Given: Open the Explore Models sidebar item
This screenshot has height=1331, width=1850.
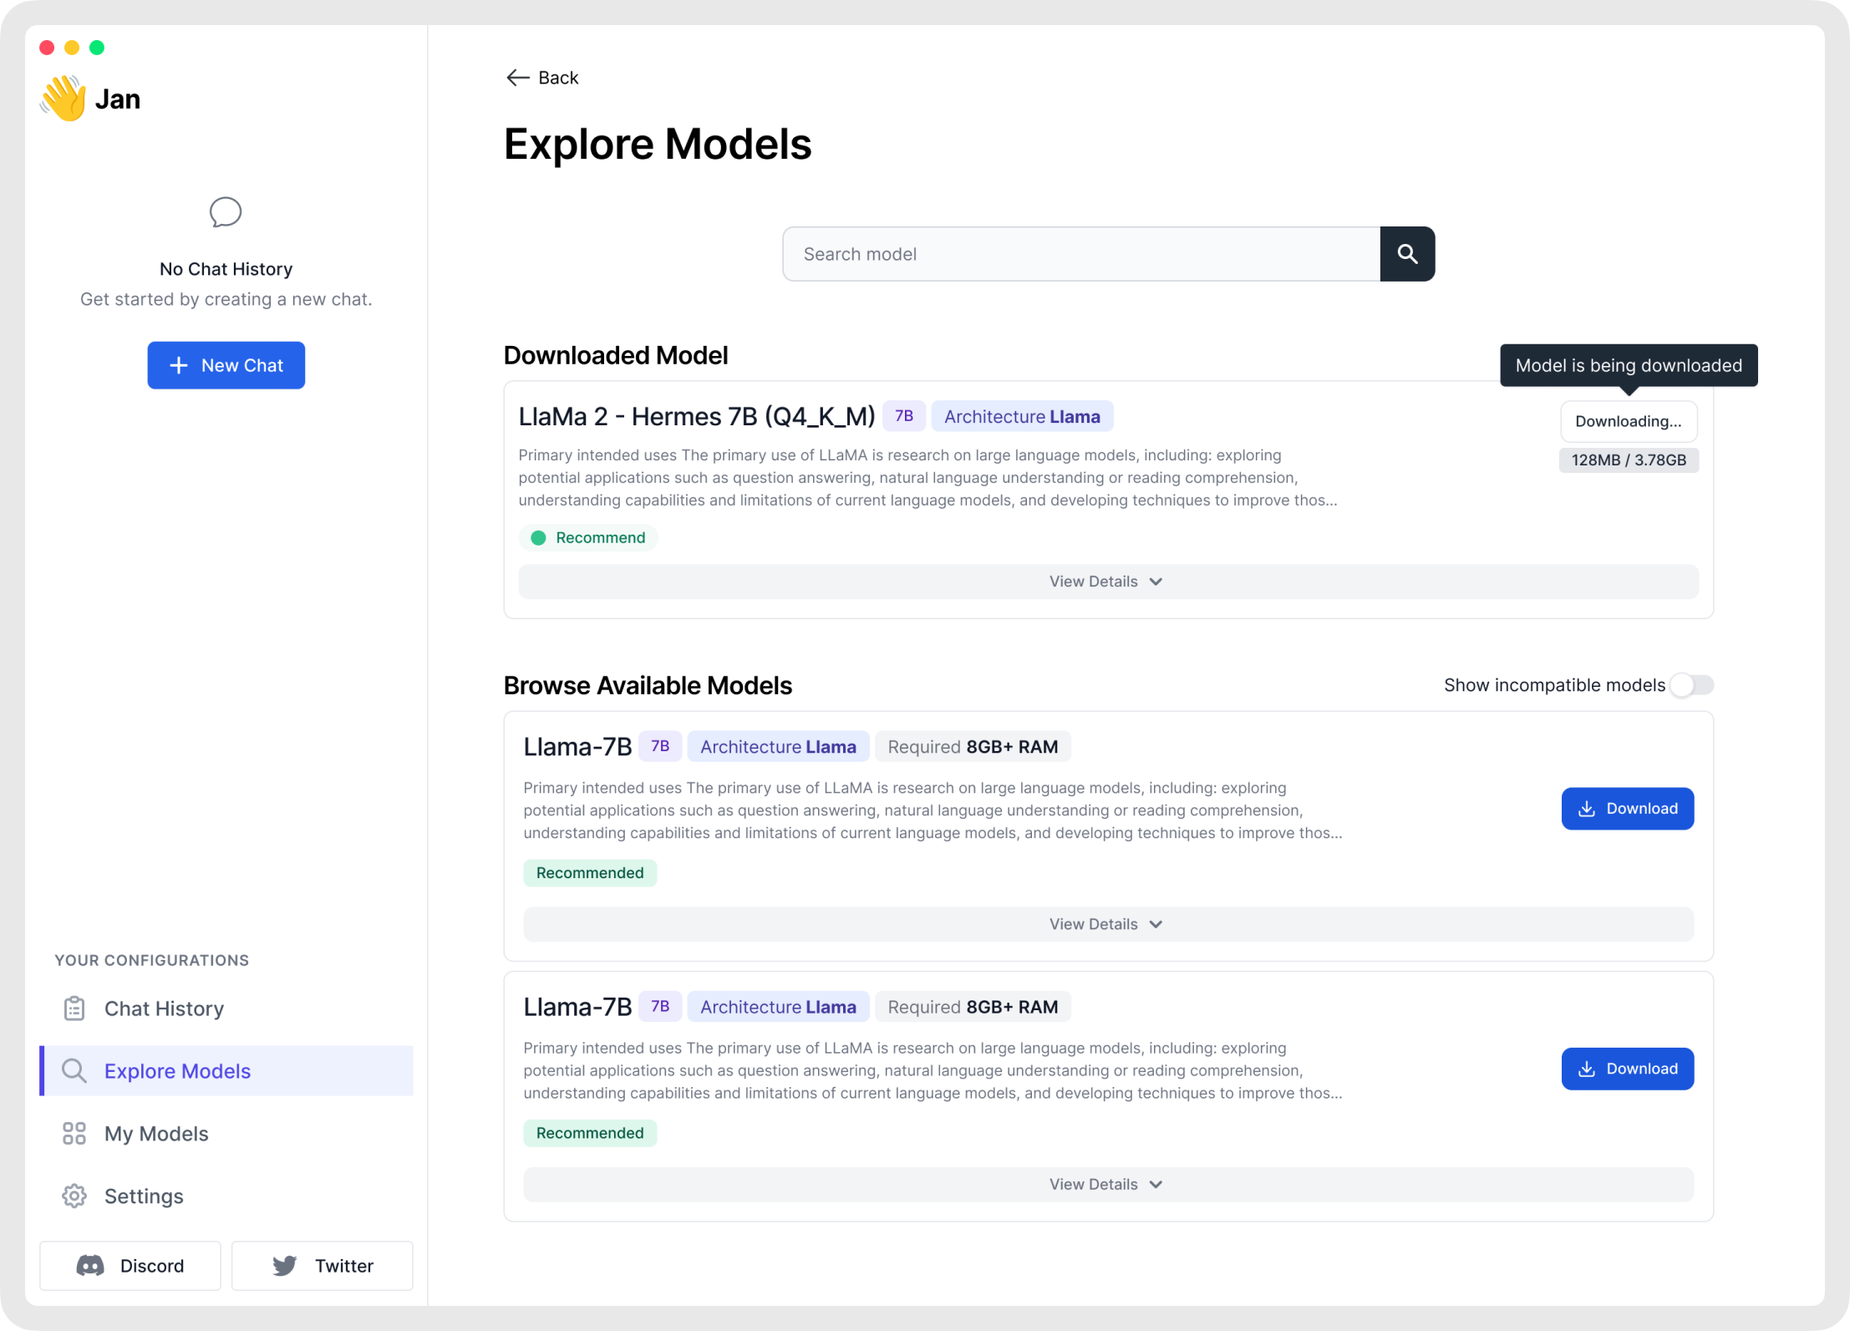Looking at the screenshot, I should (176, 1071).
